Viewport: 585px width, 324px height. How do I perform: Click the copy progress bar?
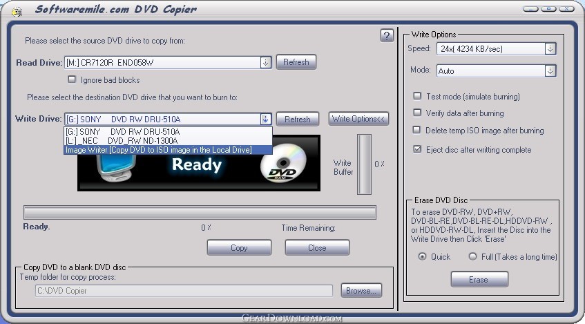click(x=200, y=212)
